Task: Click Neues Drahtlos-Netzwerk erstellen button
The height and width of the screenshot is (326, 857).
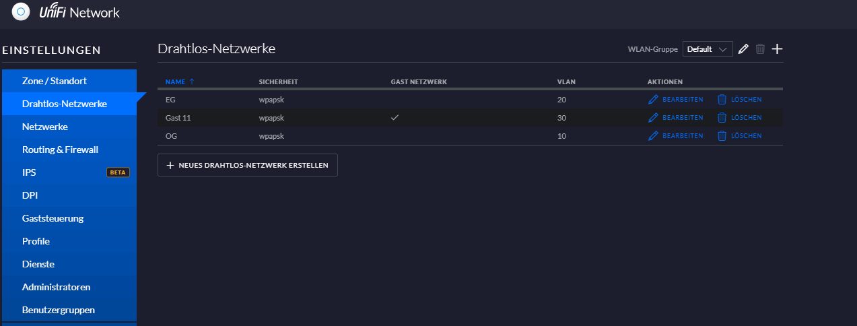Action: click(x=248, y=165)
